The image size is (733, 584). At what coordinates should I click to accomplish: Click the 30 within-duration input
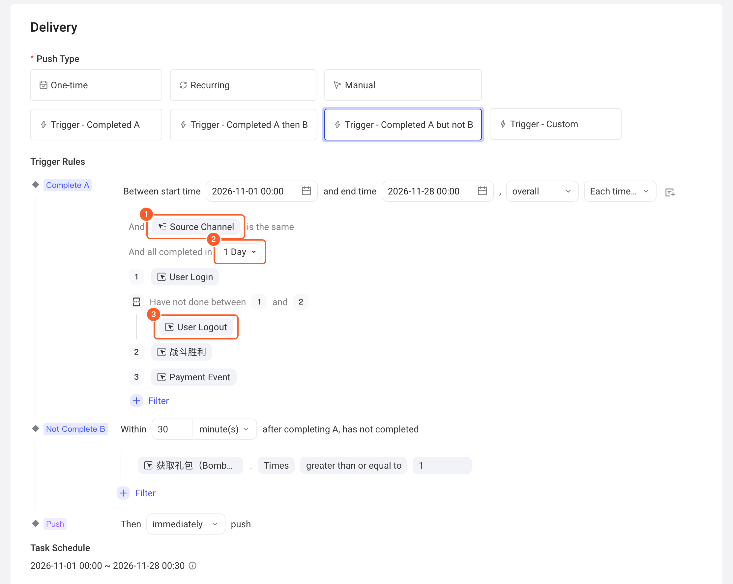point(172,429)
